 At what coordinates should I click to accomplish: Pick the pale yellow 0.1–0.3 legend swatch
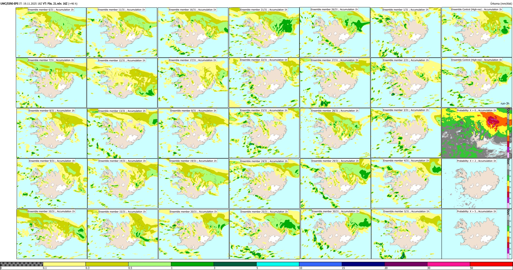pos(64,264)
